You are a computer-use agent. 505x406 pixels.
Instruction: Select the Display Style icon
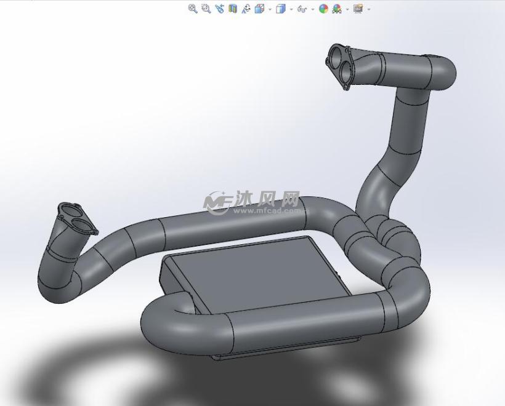tap(281, 8)
